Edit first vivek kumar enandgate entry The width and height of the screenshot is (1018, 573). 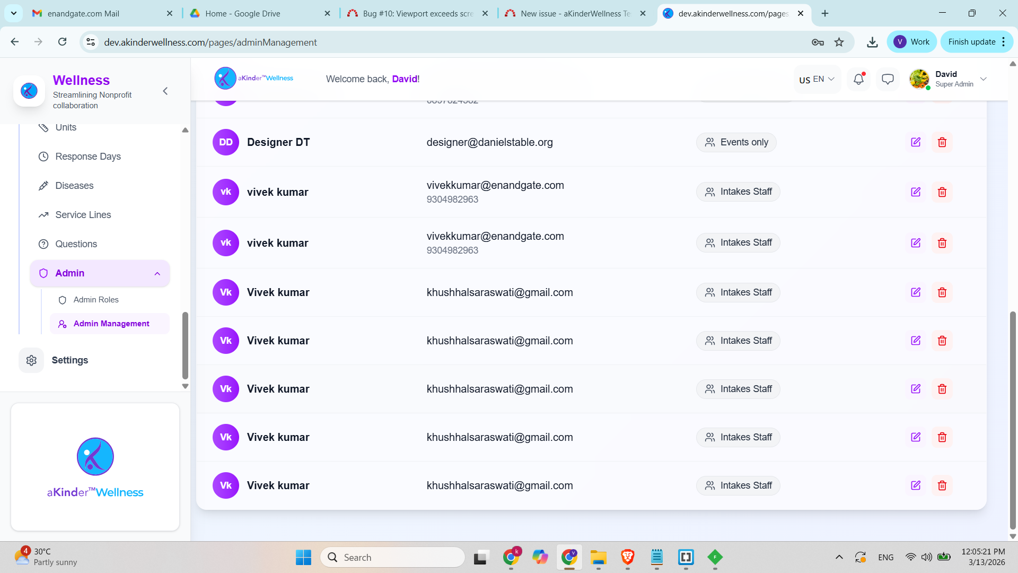[916, 192]
